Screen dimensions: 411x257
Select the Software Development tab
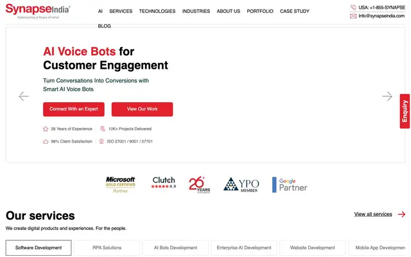(x=39, y=247)
